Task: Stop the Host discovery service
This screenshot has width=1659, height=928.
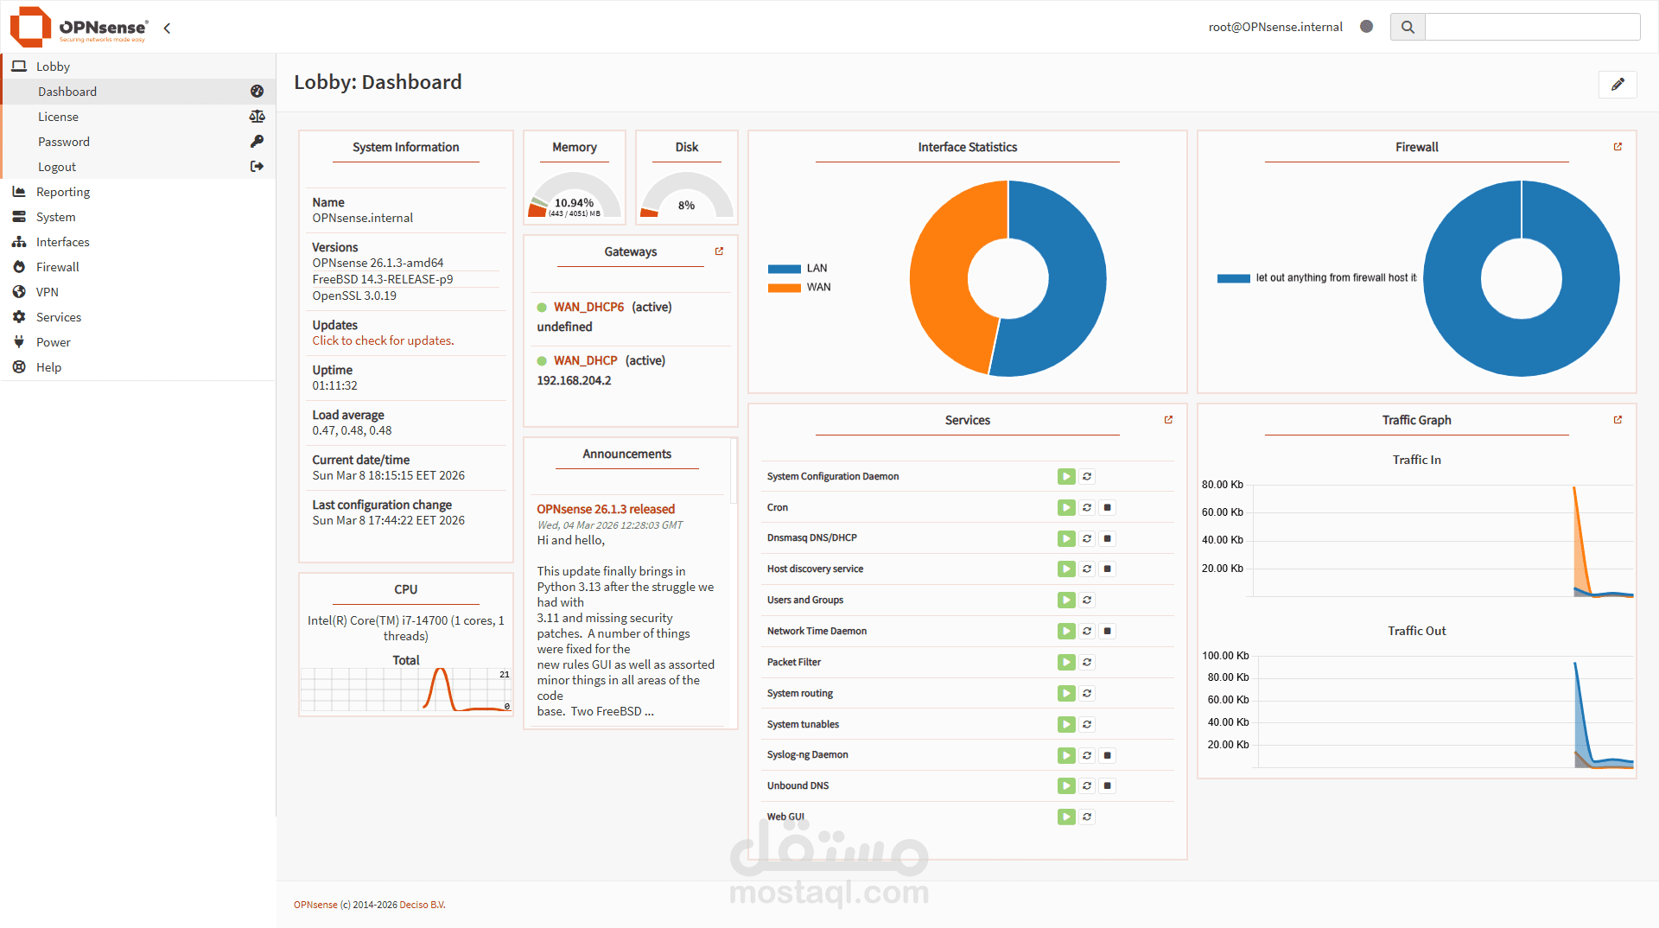Action: pyautogui.click(x=1108, y=569)
